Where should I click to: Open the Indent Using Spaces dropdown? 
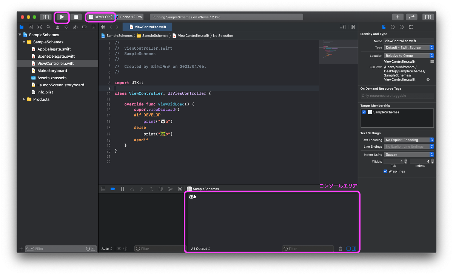coord(409,155)
